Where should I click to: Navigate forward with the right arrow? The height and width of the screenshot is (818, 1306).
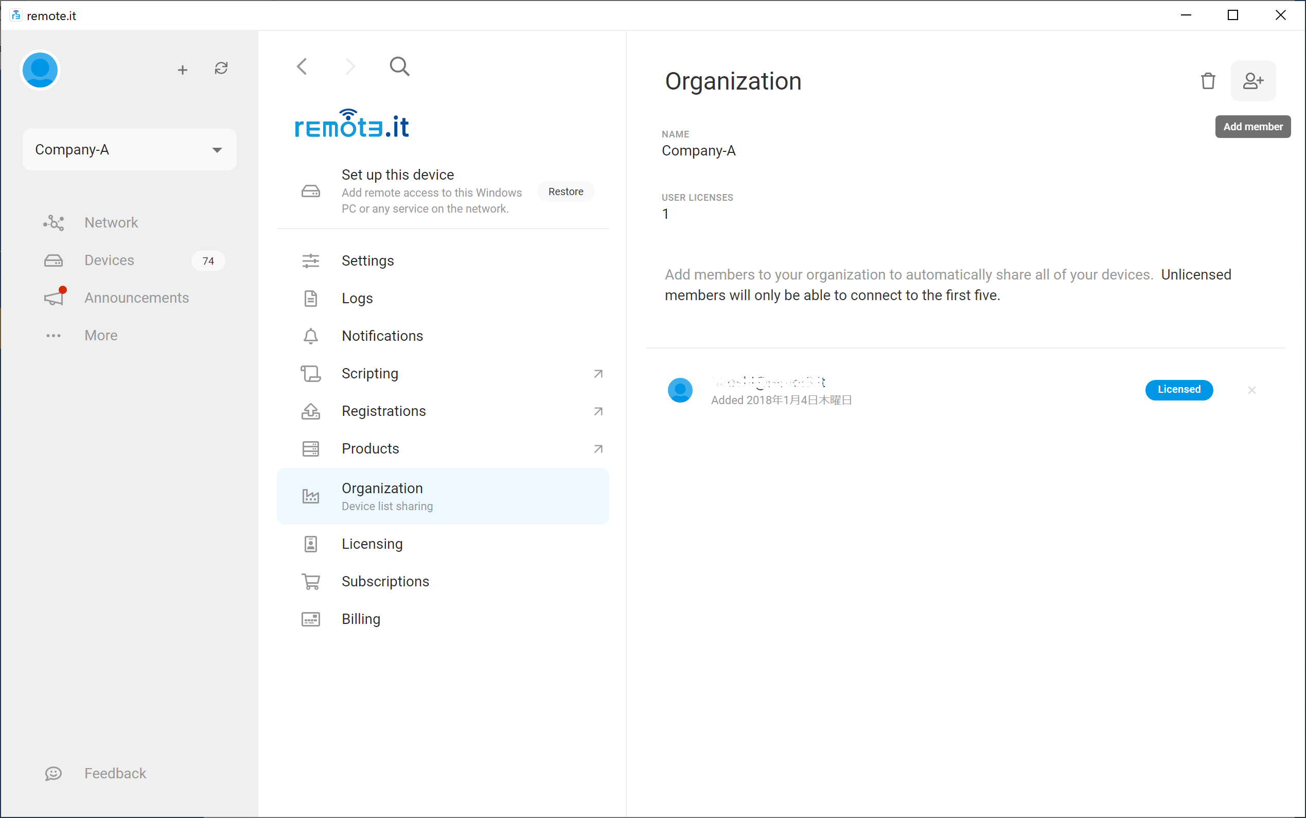click(350, 66)
